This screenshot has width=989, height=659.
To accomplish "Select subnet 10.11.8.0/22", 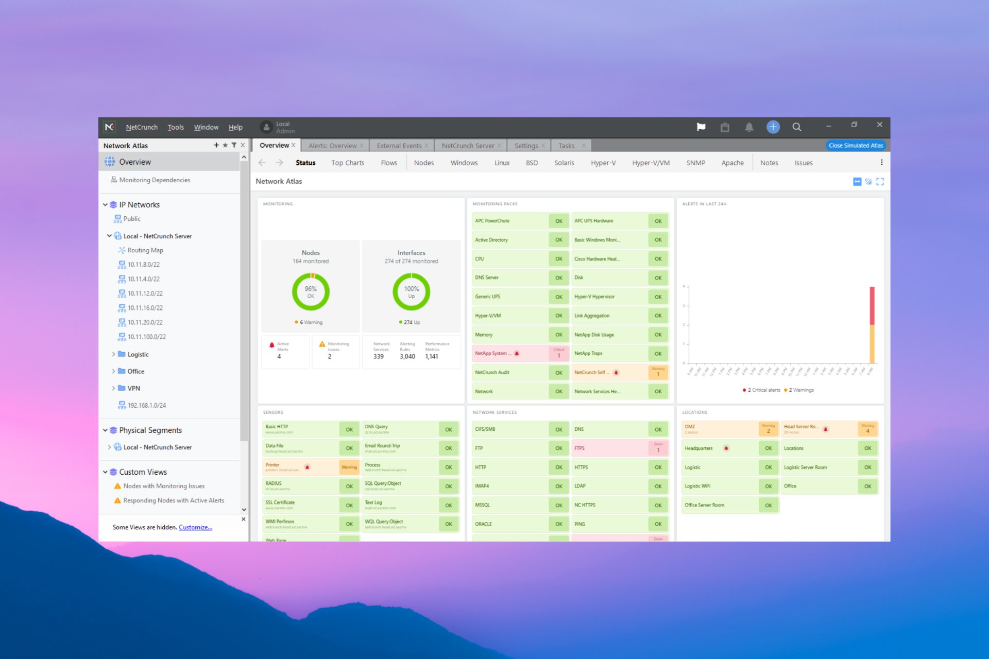I will (144, 265).
